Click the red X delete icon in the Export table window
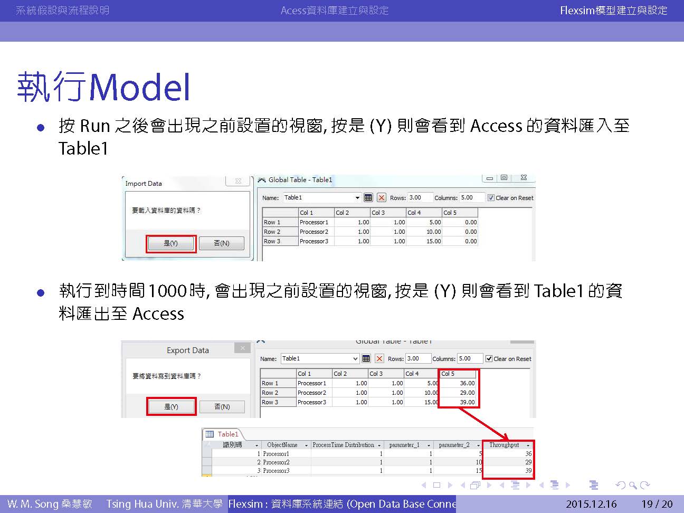Viewport: 684px width, 513px height. [379, 359]
